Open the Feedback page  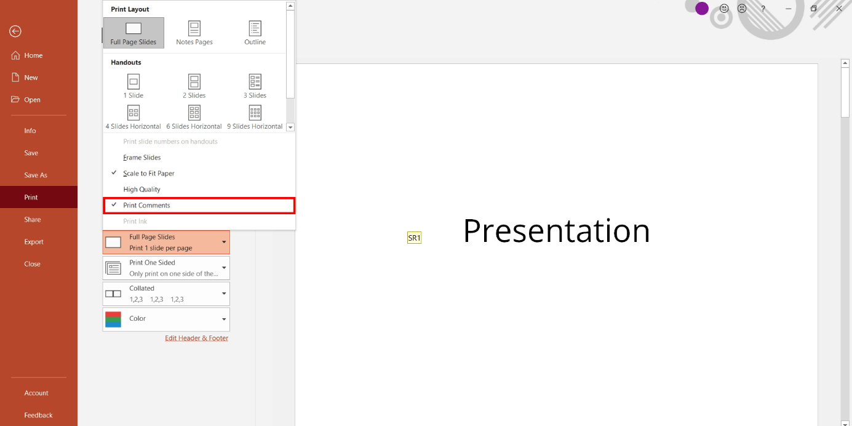[x=39, y=415]
